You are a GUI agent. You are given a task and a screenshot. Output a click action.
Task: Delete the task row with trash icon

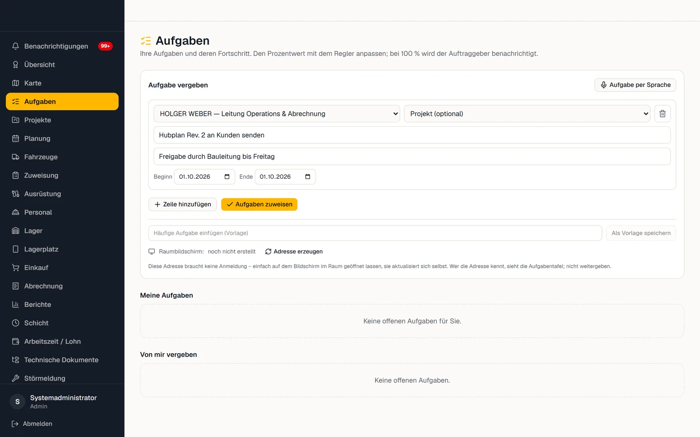click(662, 114)
